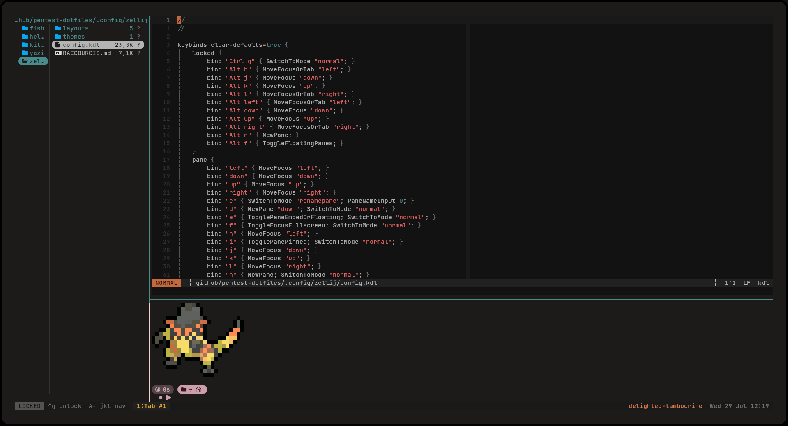Click the kdl language indicator
788x426 pixels.
[x=763, y=283]
